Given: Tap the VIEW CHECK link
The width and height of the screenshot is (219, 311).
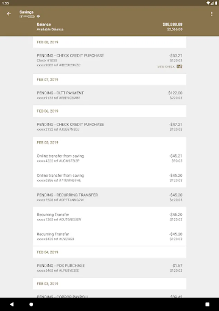Looking at the screenshot, I should (x=166, y=67).
